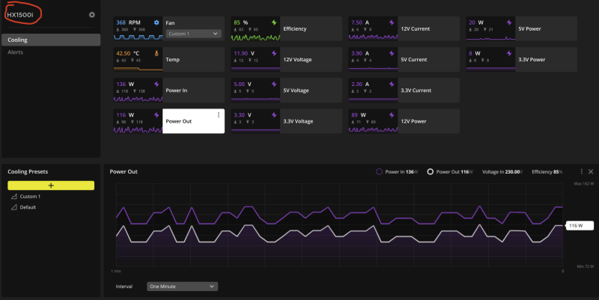The width and height of the screenshot is (599, 300).
Task: Click the 7.50 A reading
Action: (360, 22)
